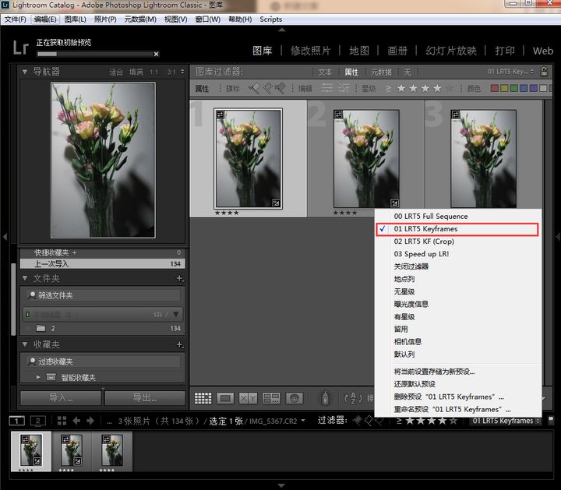The width and height of the screenshot is (561, 490).
Task: Select the third grid photo thumbnail
Action: coord(483,159)
